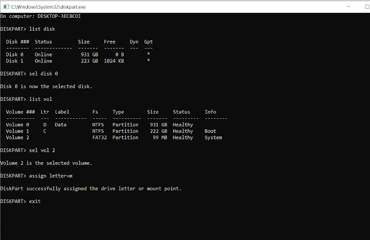Viewport: 370px width, 240px height.
Task: Click the 'exit' command text
Action: pos(35,201)
